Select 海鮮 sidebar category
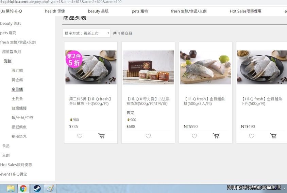The height and width of the screenshot is (193, 287). coord(8,61)
